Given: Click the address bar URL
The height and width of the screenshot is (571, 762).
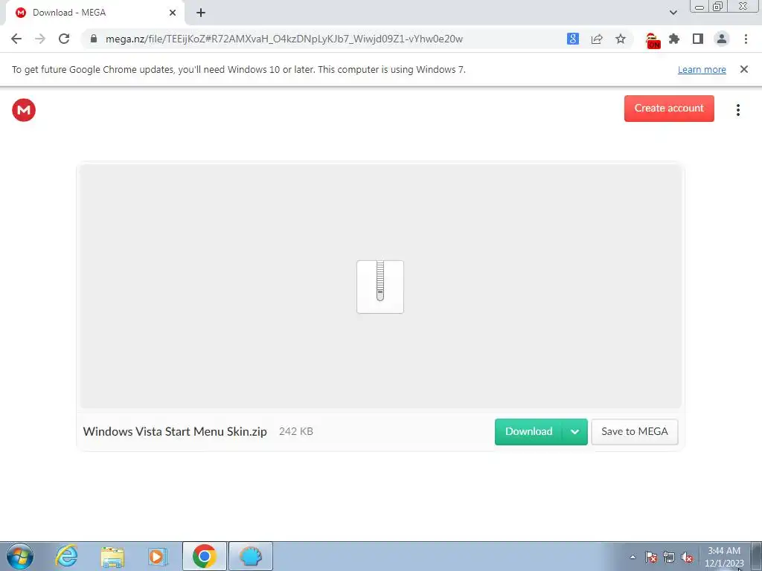Looking at the screenshot, I should coord(284,39).
